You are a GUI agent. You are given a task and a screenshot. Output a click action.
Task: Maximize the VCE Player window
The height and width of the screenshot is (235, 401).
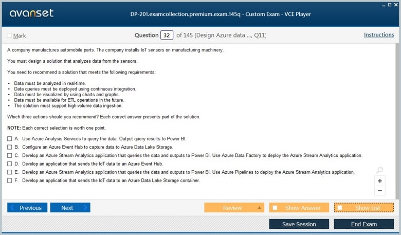(x=390, y=5)
